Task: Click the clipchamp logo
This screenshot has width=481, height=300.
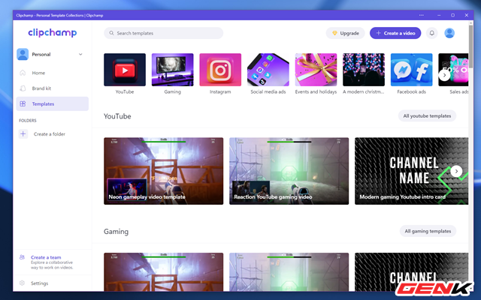Action: tap(52, 33)
